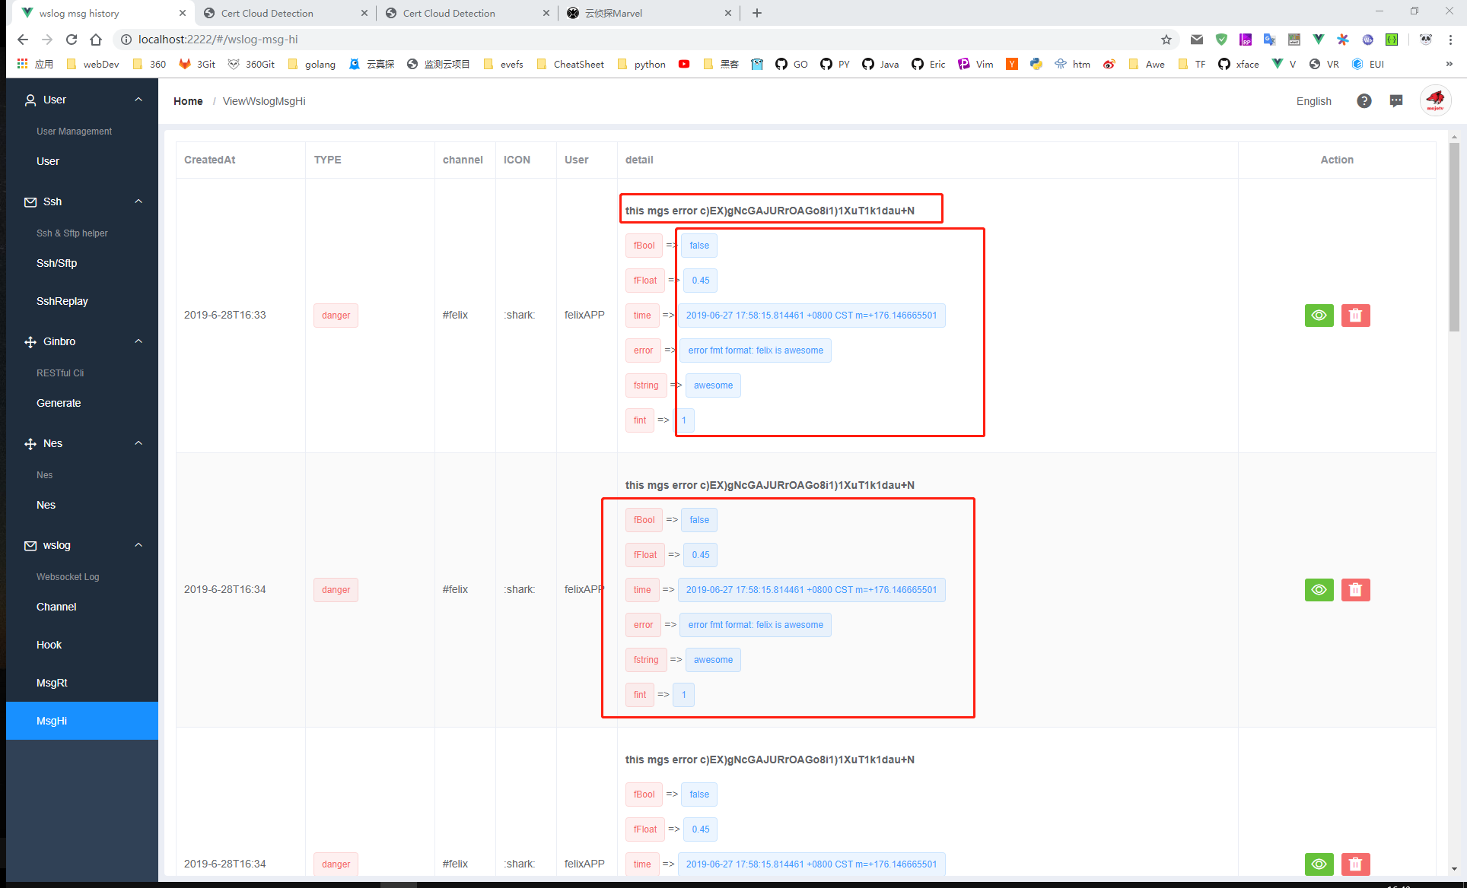
Task: Close the wslog msg history tab
Action: pos(182,13)
